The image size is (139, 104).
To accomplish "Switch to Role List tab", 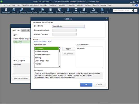I will tap(25, 30).
